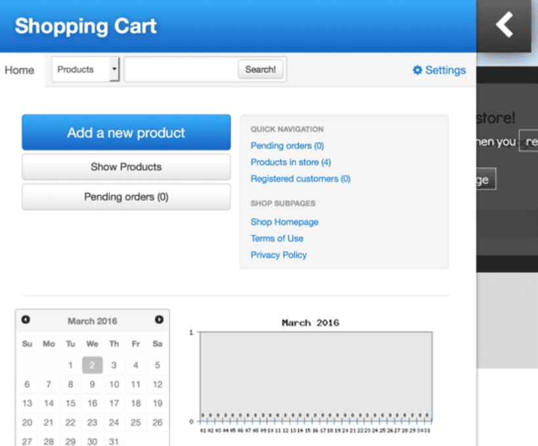Screen dimensions: 538x446
Task: Select March 25 in the calendar
Action: 136,422
